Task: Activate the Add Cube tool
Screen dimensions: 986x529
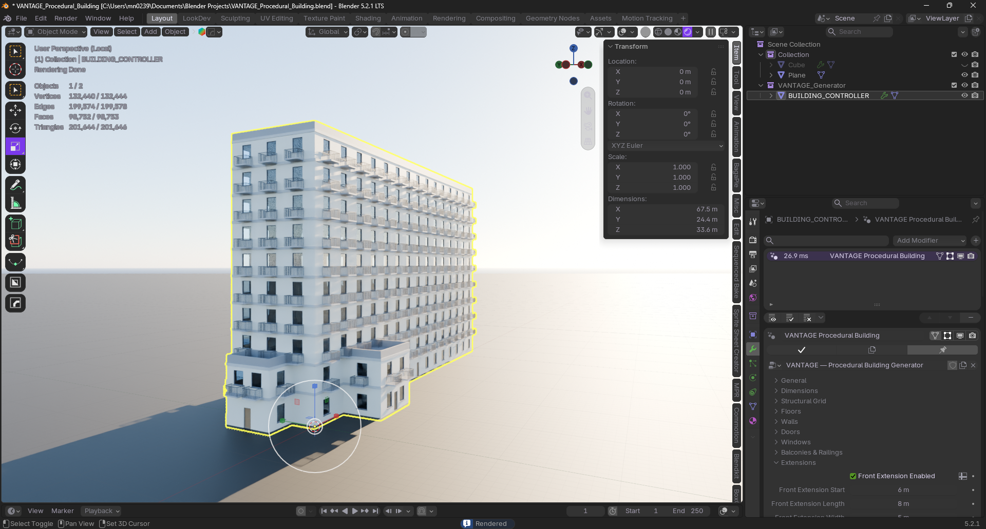Action: [x=15, y=223]
